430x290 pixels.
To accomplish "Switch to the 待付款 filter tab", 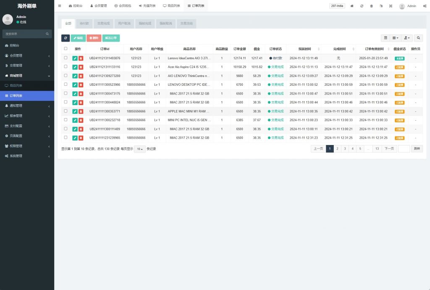I will [84, 24].
